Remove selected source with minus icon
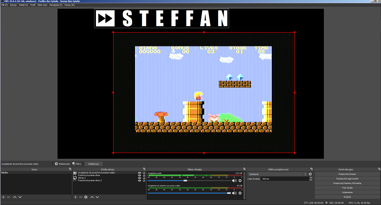 coord(80,197)
